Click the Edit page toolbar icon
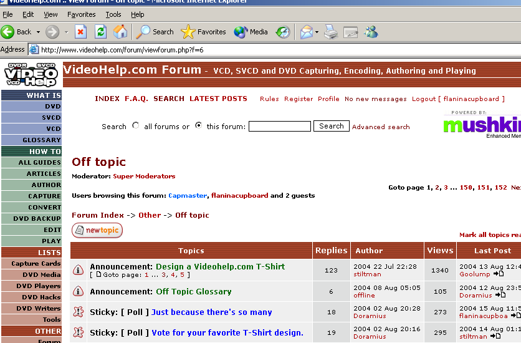Image resolution: width=521 pixels, height=343 pixels. point(350,32)
